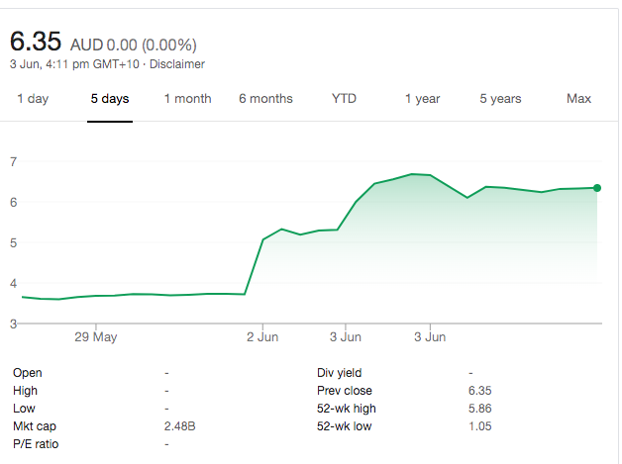The image size is (622, 464).
Task: Show the 6 months chart range
Action: tap(265, 99)
